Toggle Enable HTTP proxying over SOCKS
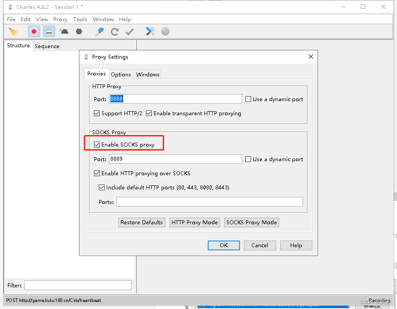This screenshot has height=309, width=397. click(x=142, y=173)
